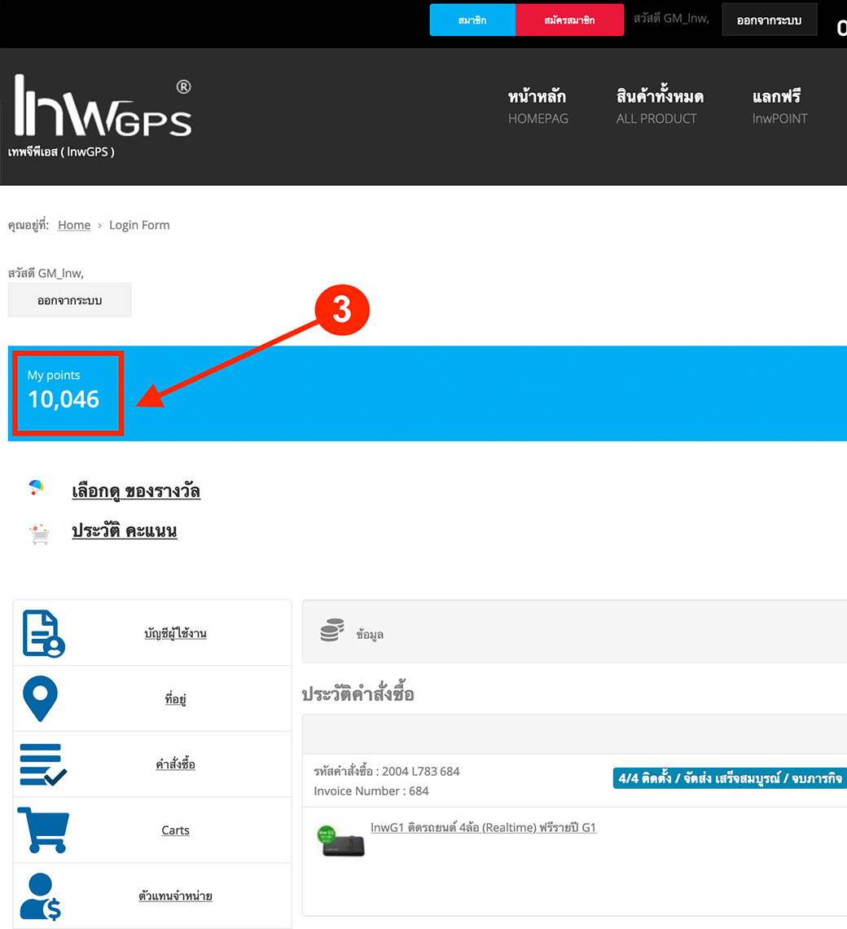Click the points history cart icon
This screenshot has height=929, width=847.
click(38, 534)
